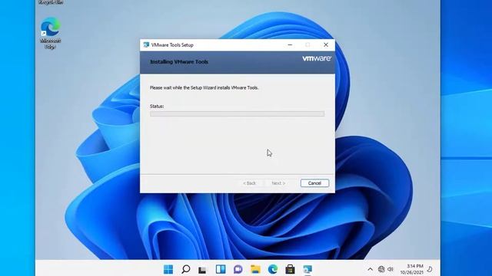This screenshot has height=276, width=492.
Task: Click the 'VMware Tools Setup' window title
Action: [172, 45]
